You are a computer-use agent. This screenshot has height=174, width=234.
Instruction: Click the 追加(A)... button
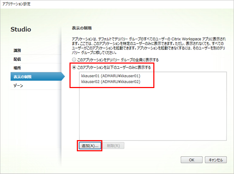tap(89, 146)
